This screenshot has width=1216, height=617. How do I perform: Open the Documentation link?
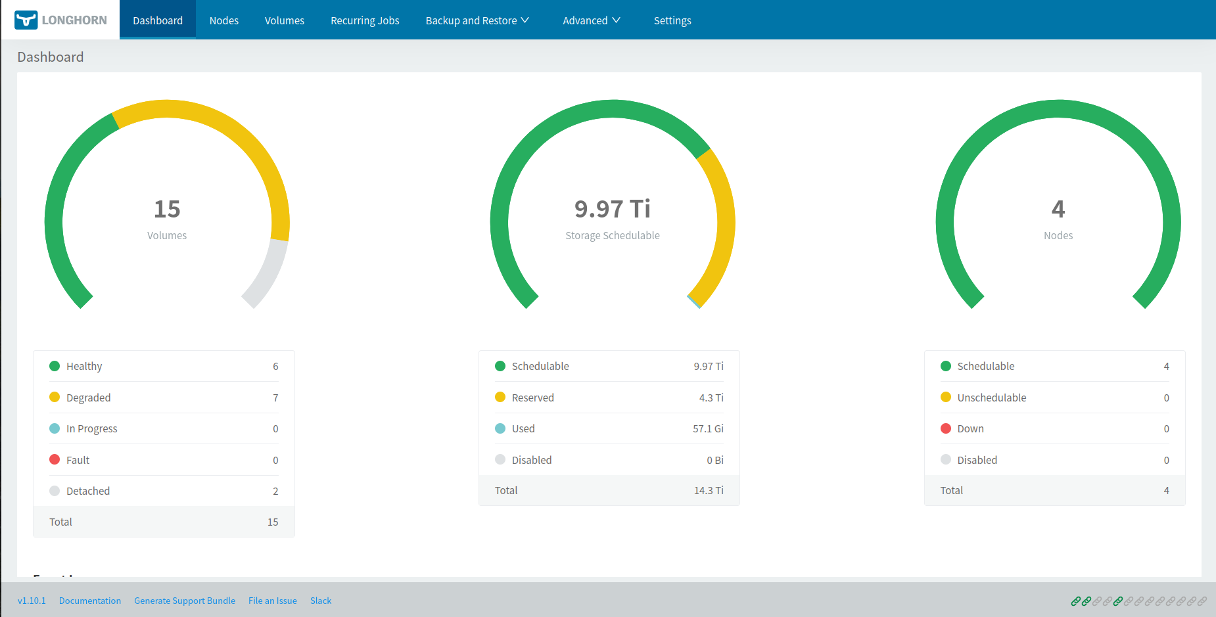coord(90,601)
